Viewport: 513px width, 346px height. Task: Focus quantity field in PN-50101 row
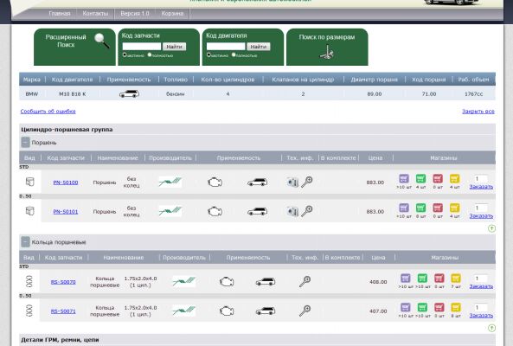(x=481, y=208)
